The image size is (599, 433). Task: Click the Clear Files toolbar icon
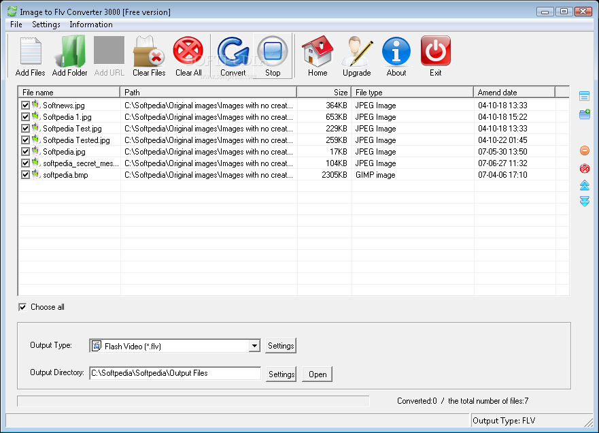pyautogui.click(x=149, y=51)
